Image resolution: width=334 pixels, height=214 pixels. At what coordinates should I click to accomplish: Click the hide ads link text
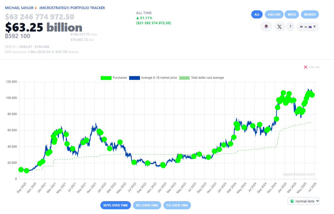coord(314,67)
